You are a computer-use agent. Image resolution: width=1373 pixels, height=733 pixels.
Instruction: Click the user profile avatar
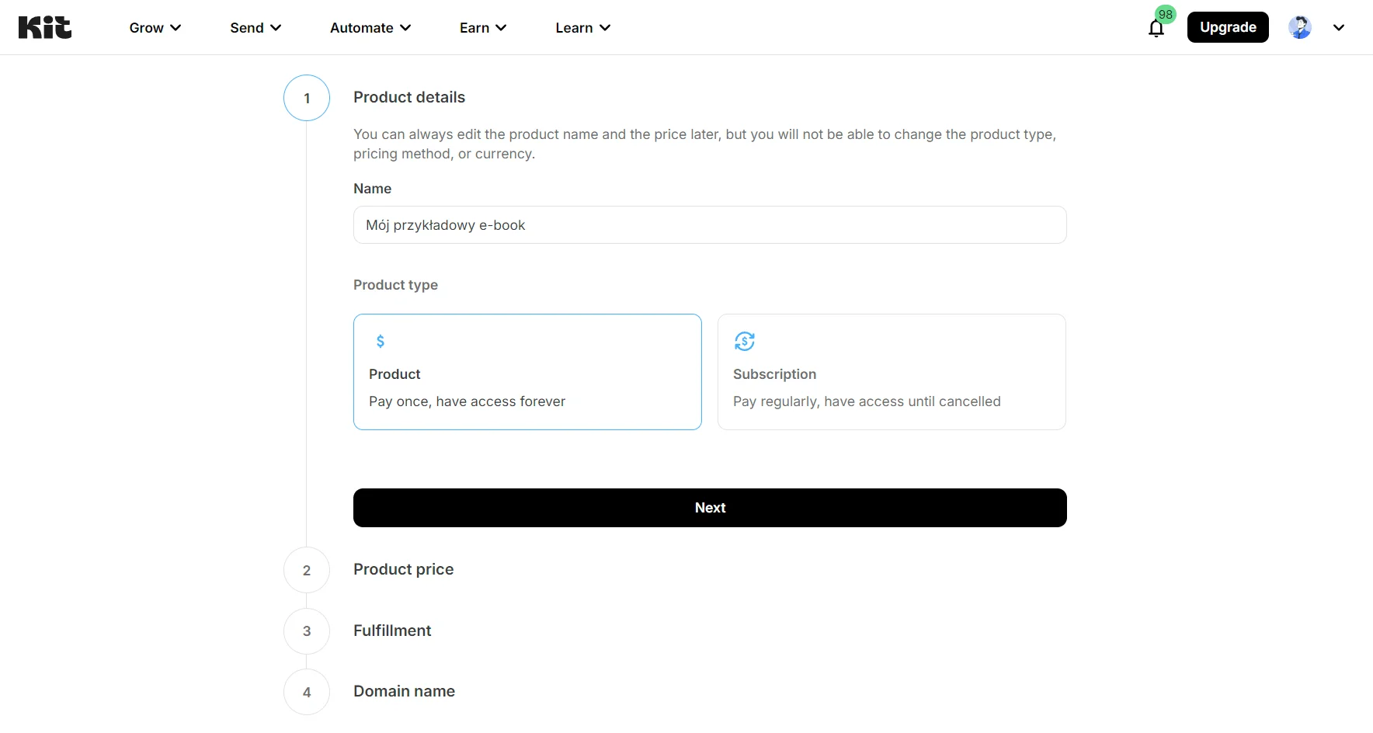point(1299,27)
